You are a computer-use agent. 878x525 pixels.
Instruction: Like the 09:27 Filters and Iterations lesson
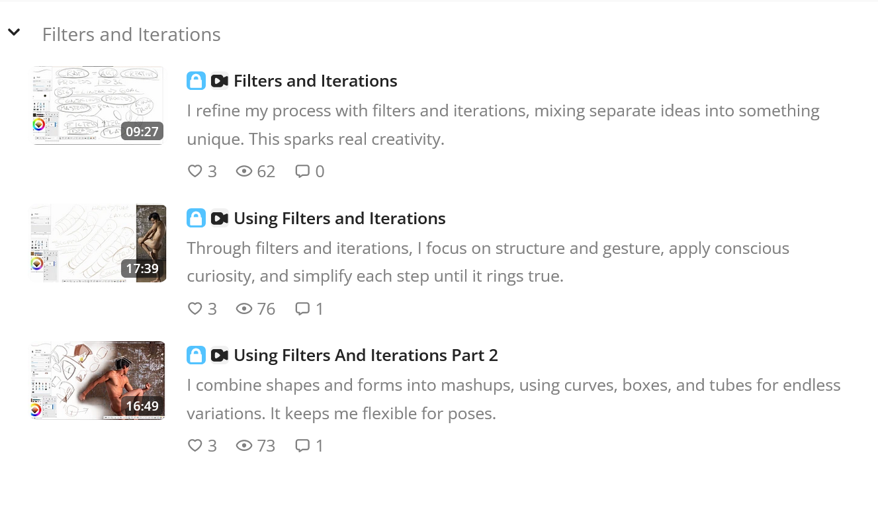pos(195,171)
